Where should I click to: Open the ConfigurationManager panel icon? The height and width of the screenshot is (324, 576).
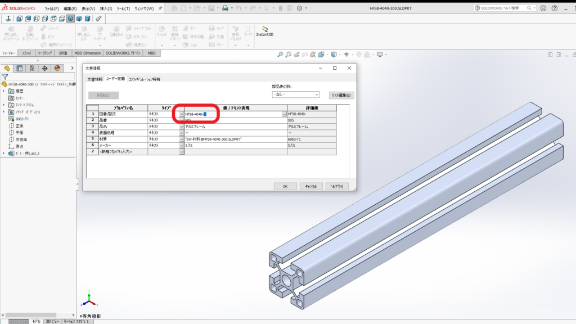32,68
